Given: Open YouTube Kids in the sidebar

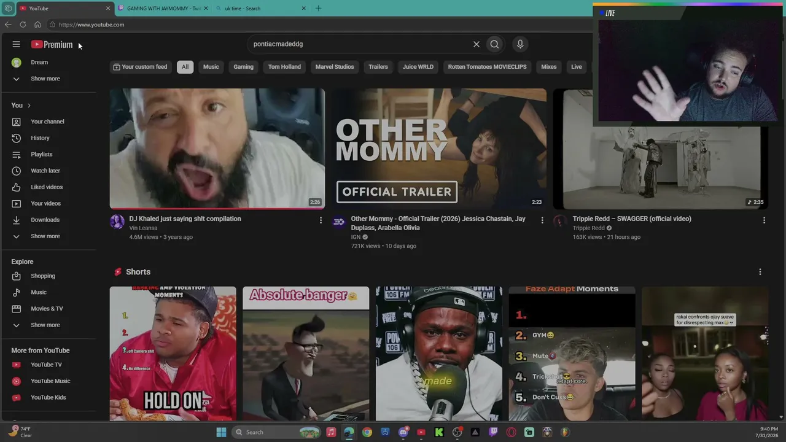Looking at the screenshot, I should click(x=49, y=397).
